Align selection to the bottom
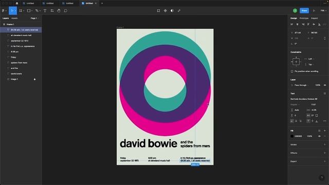Screen dimensions: 329x185 click(319, 24)
